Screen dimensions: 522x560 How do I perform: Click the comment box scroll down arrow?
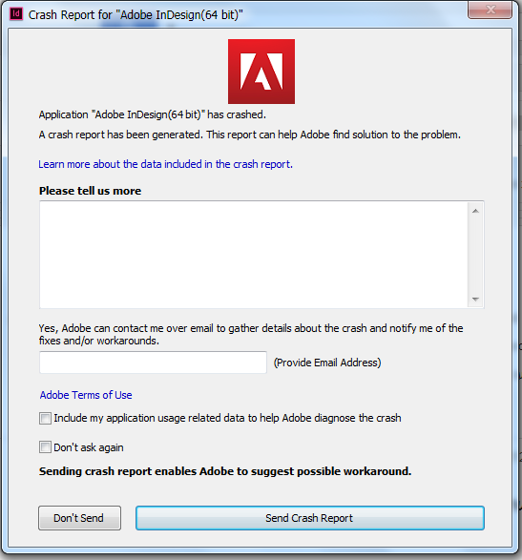tap(475, 299)
